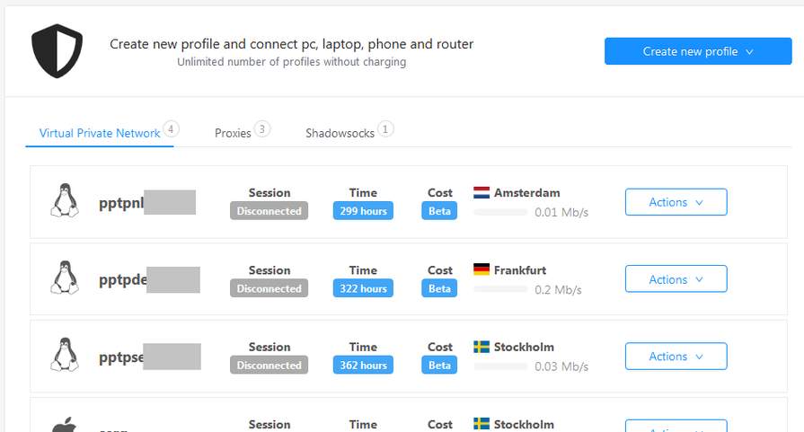The width and height of the screenshot is (804, 432).
Task: Click the Disconnected badge for pptpnl
Action: 269,211
